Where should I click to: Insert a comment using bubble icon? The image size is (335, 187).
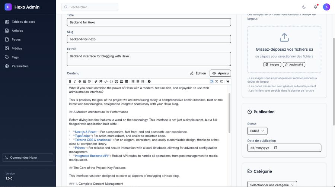(116, 82)
